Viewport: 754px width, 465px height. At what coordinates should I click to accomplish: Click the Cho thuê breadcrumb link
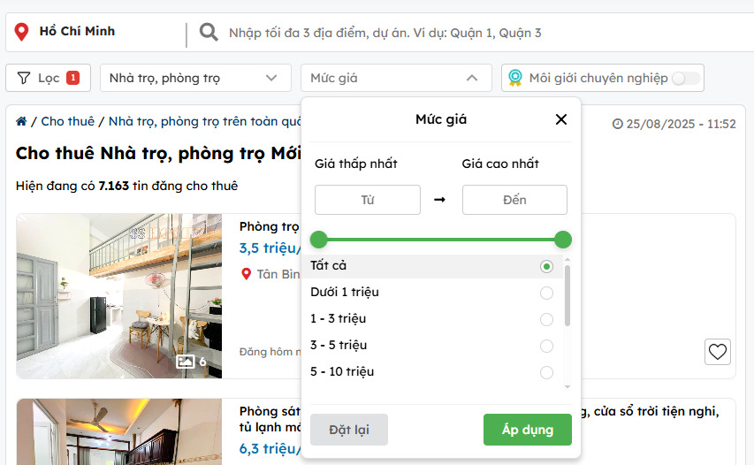tap(67, 121)
